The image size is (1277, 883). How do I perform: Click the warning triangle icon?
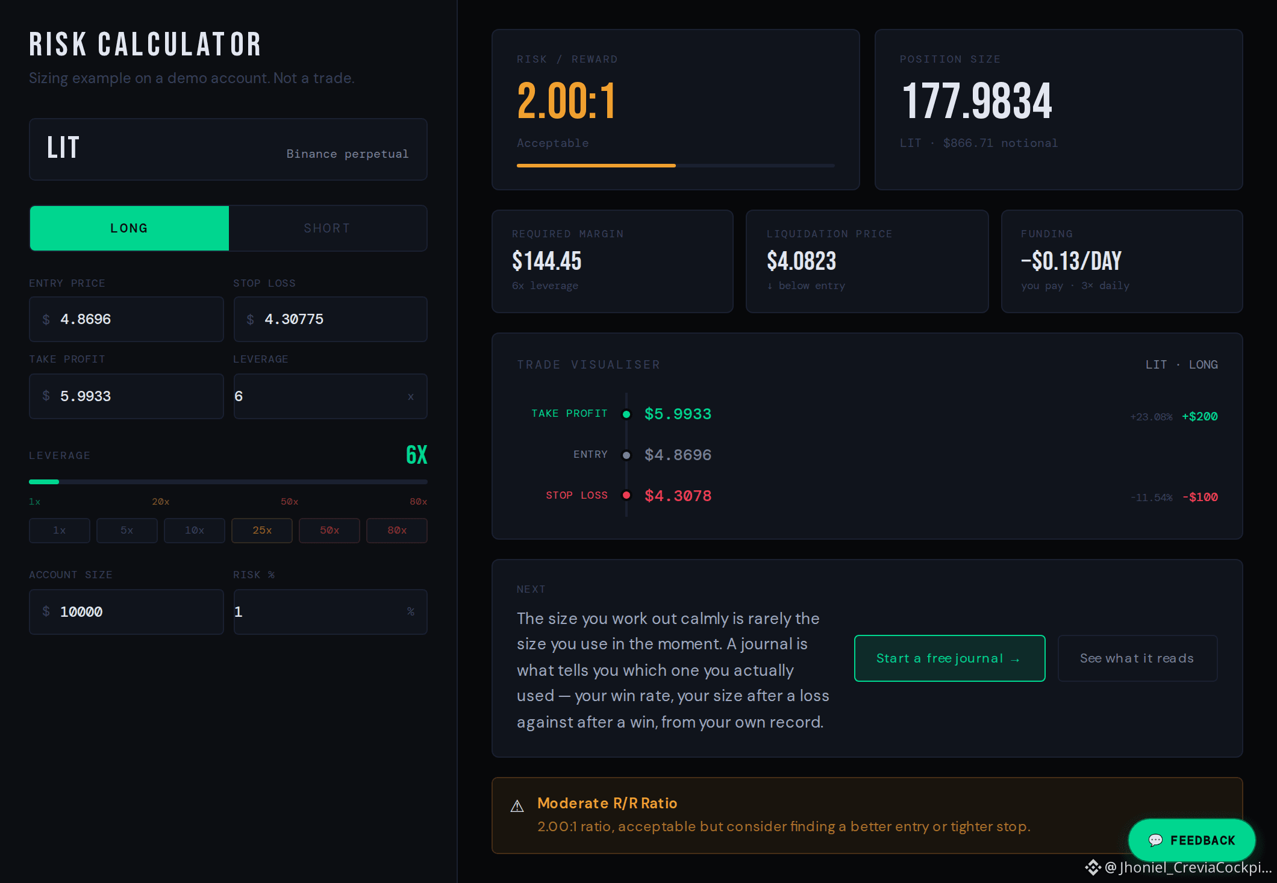517,806
